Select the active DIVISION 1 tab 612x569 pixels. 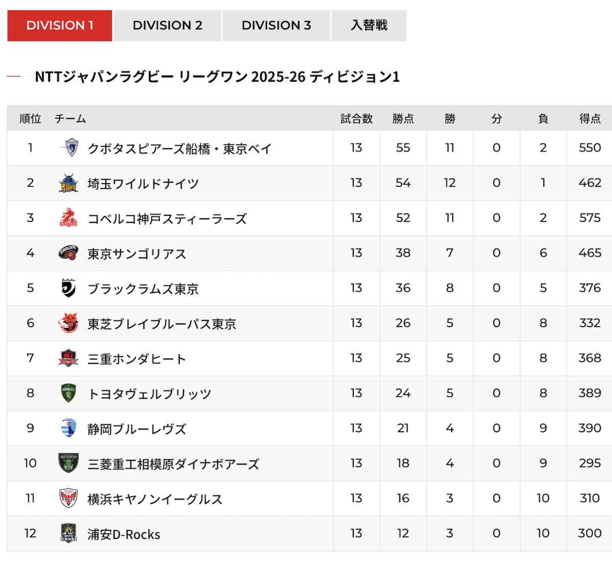60,25
